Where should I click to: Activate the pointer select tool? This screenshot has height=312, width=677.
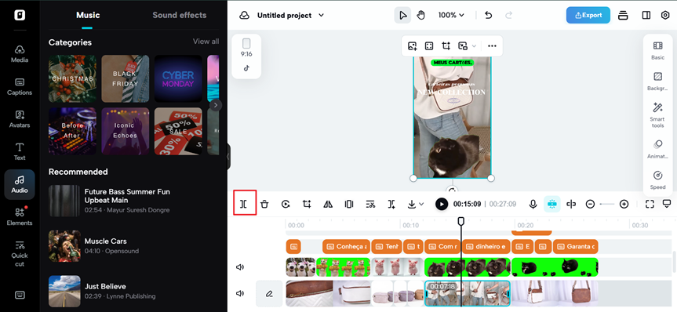403,15
